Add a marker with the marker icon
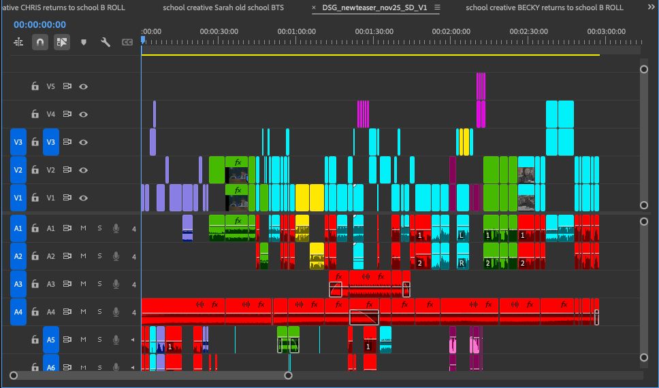659x388 pixels. pyautogui.click(x=84, y=42)
